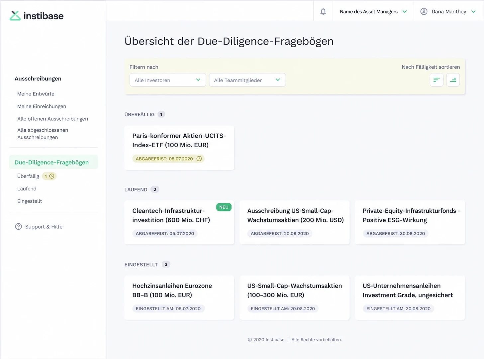Click the count badge next to EINGESTELLT
The width and height of the screenshot is (484, 359).
[x=166, y=264]
